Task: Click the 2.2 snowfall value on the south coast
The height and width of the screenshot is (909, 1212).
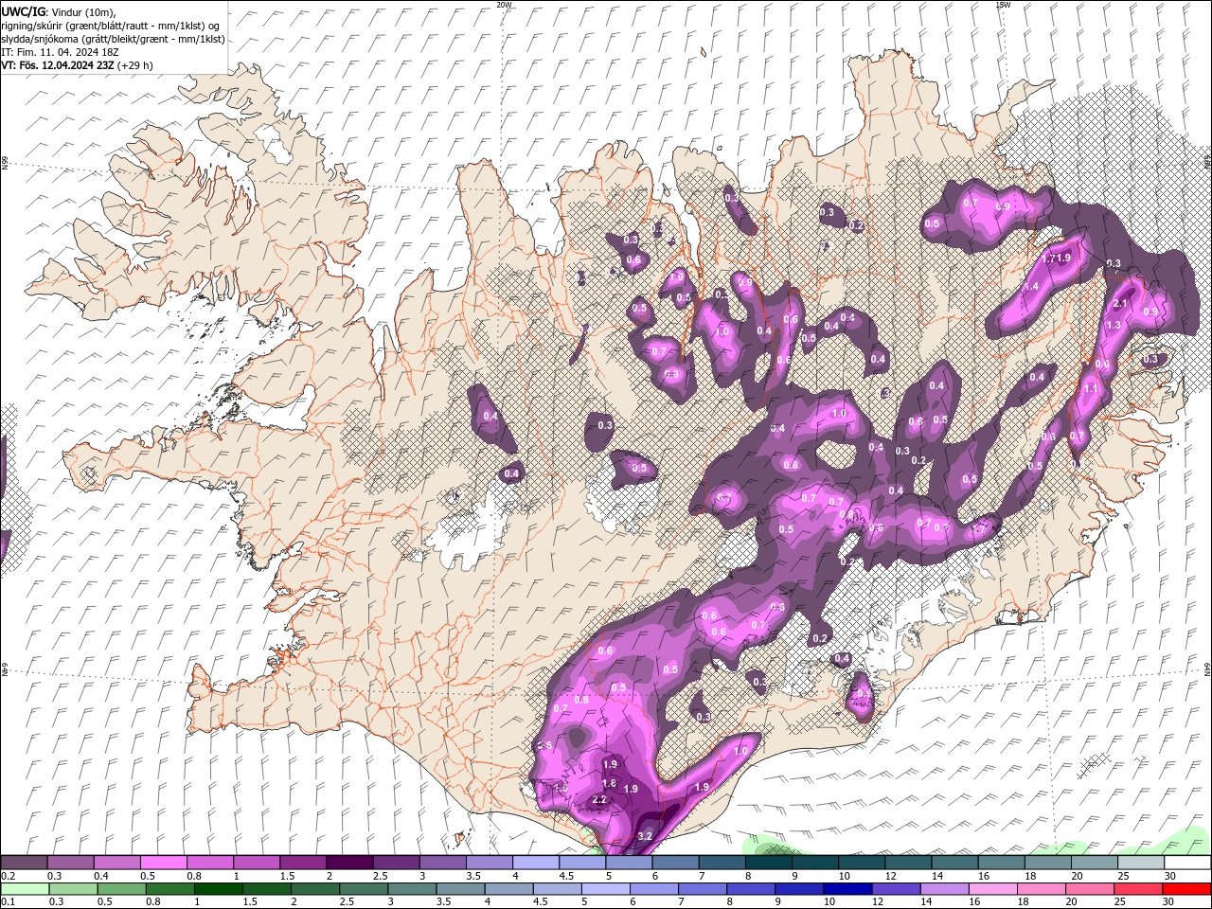Action: tap(598, 800)
